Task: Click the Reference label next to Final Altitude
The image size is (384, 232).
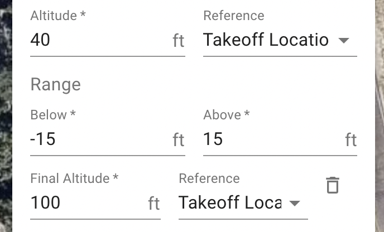Action: click(209, 178)
